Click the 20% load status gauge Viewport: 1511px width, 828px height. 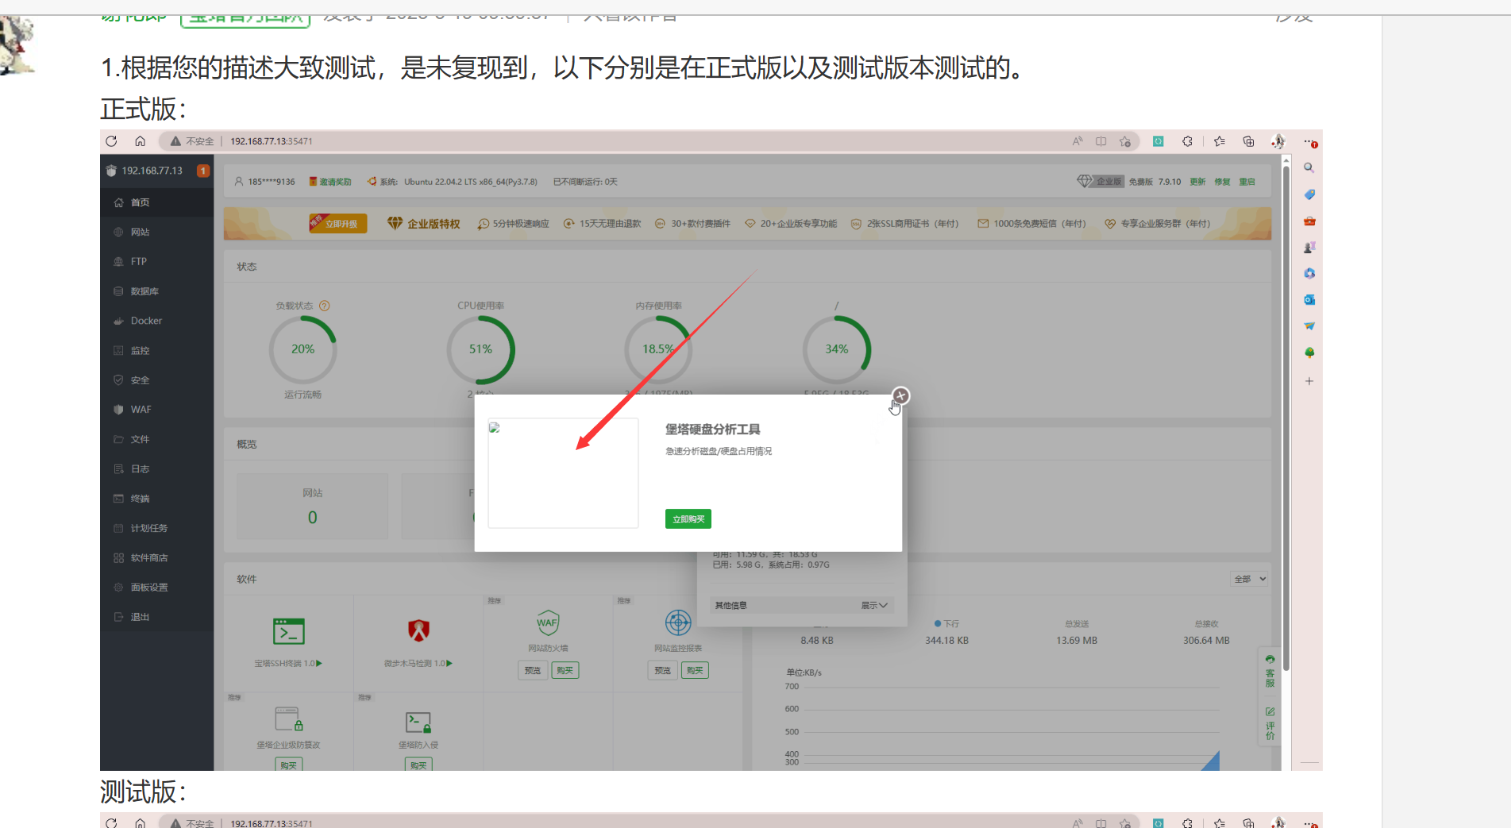(x=303, y=349)
